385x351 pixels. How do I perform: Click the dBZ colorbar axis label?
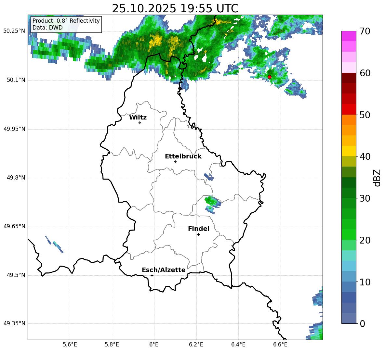[x=378, y=178]
